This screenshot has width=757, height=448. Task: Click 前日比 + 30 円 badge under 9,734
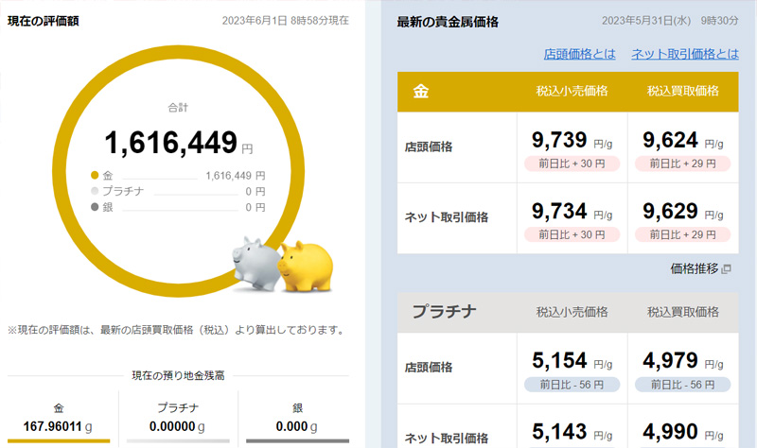click(x=572, y=234)
